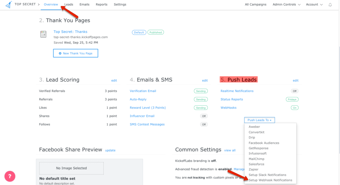The height and width of the screenshot is (185, 340).
Task: Open SMS Contest Messages link
Action: [147, 124]
